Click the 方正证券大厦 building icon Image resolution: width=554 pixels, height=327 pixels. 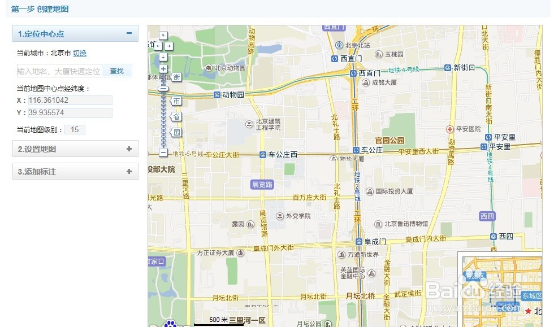[240, 253]
